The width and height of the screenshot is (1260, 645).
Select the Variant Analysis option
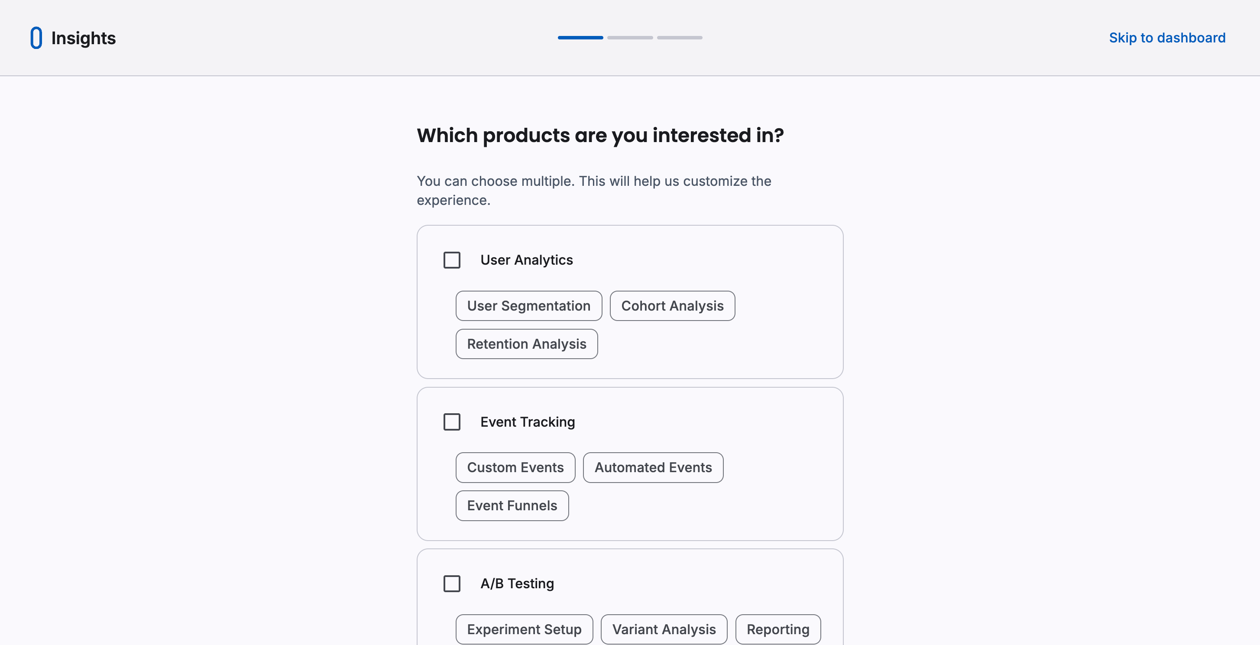click(x=664, y=629)
